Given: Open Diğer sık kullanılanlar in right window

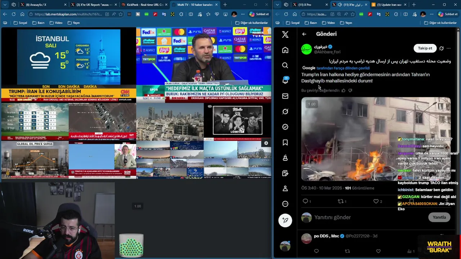Looking at the screenshot, I should [x=440, y=23].
